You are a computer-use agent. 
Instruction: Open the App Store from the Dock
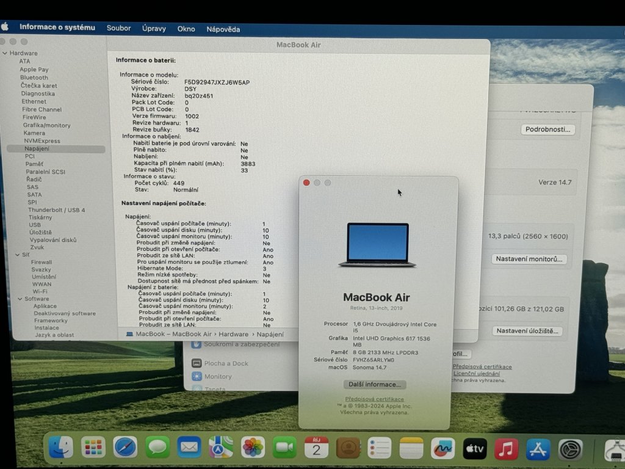point(538,449)
